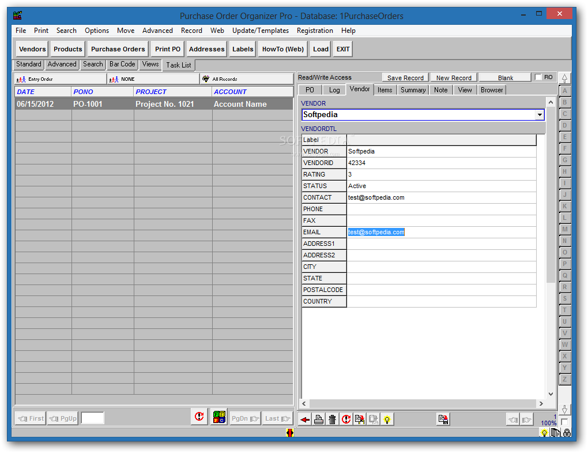The height and width of the screenshot is (453, 588).
Task: Open the Update/Templates menu
Action: (261, 31)
